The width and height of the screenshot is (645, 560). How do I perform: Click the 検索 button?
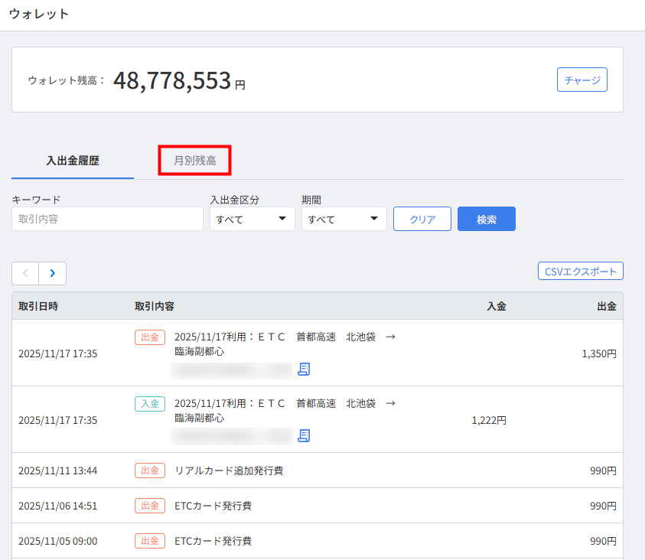pyautogui.click(x=486, y=219)
